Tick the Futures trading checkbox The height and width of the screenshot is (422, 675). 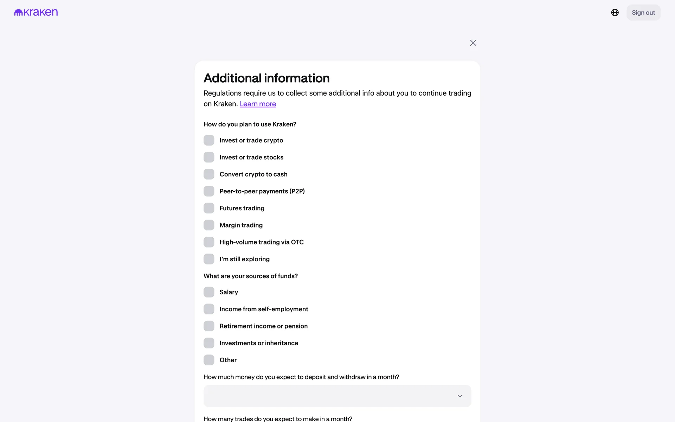click(209, 208)
